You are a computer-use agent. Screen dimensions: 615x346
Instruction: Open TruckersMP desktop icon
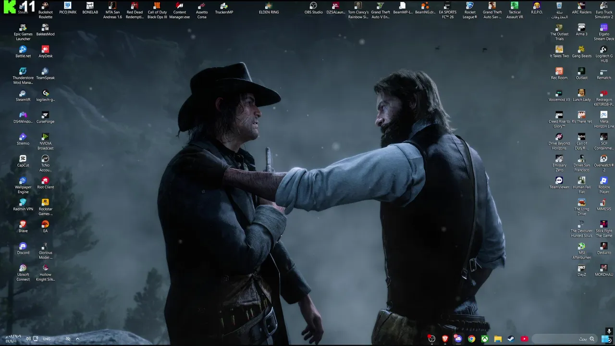pyautogui.click(x=224, y=8)
